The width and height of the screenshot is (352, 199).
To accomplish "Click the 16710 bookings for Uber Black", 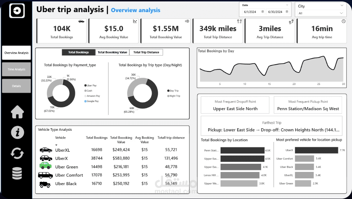I will (97, 183).
